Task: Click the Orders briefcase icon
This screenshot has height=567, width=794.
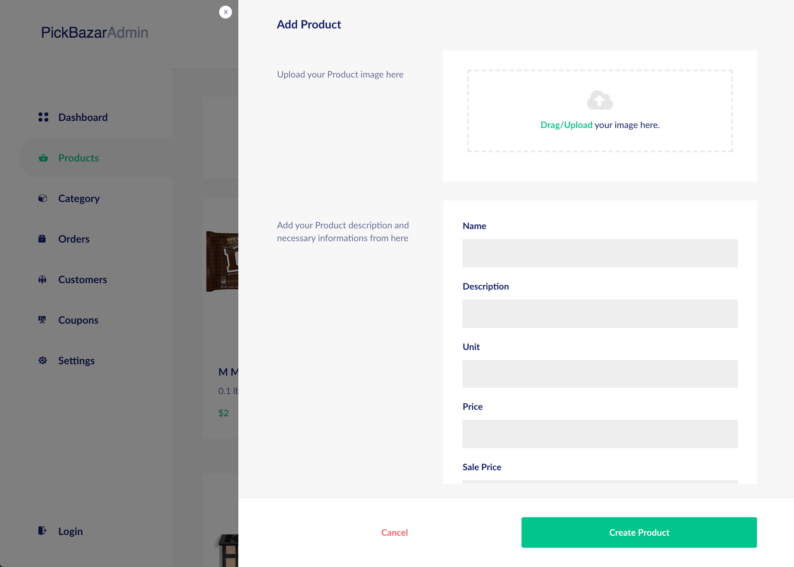Action: coord(42,239)
